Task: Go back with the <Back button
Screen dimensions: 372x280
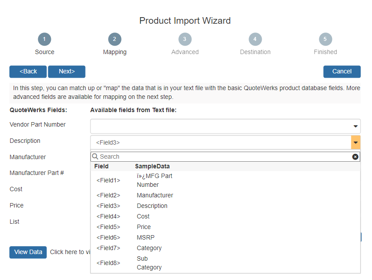Action: [x=28, y=72]
